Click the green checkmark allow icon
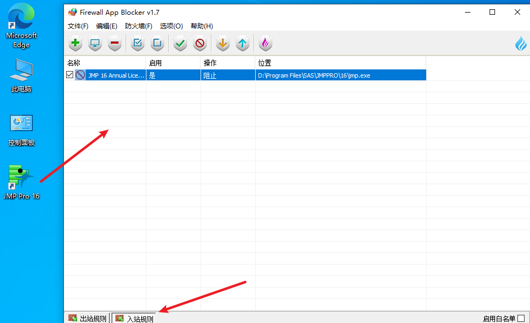Viewport: 530px width, 323px height. coord(180,43)
